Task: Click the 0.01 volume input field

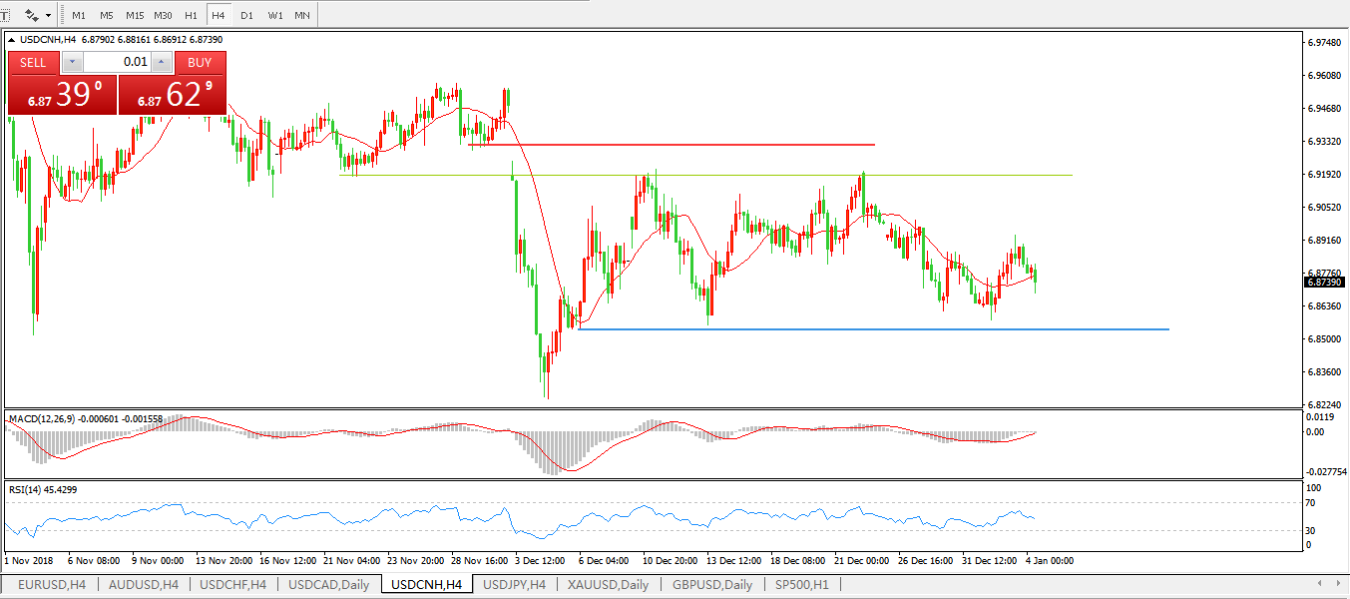Action: (x=117, y=62)
